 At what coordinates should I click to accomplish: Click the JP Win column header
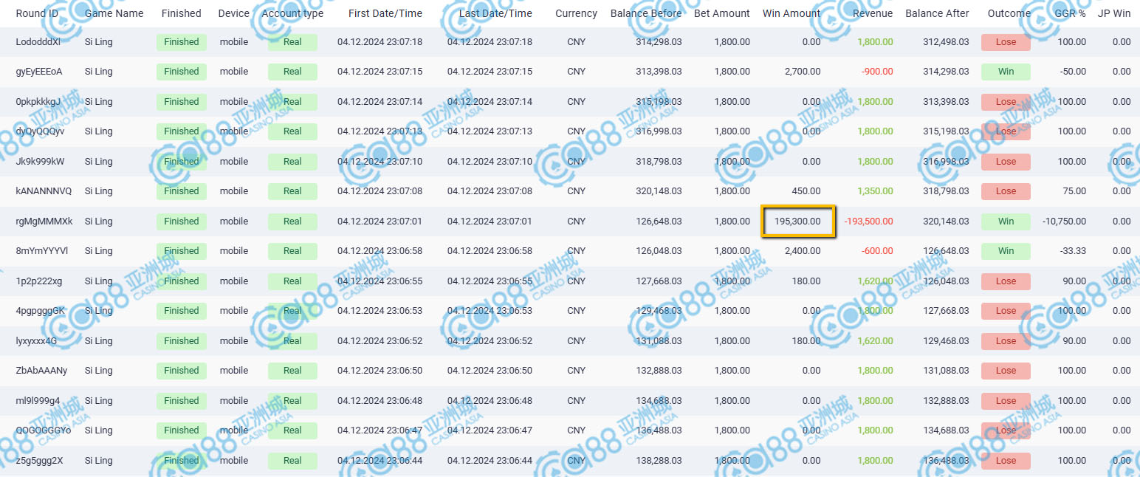1114,13
